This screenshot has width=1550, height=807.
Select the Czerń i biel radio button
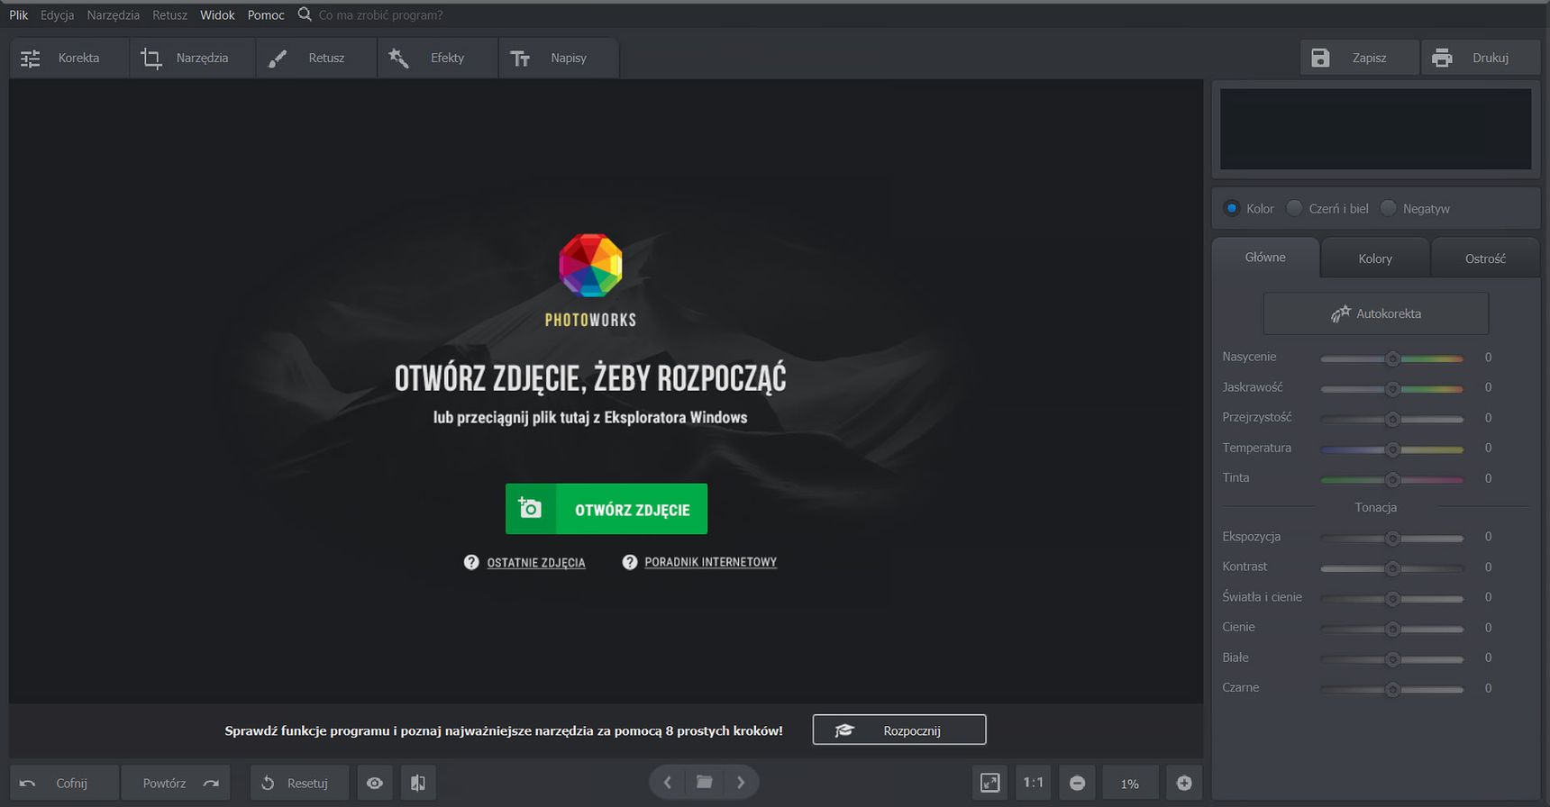point(1294,208)
